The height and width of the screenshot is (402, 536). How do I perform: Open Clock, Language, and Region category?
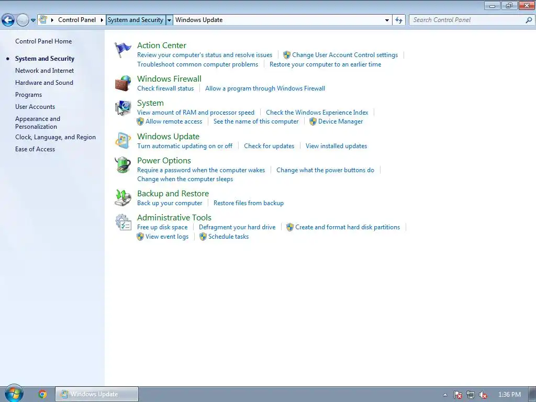[55, 137]
